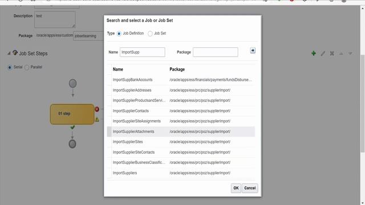
Task: Click the jobsetlearning package input field
Action: coord(88,36)
